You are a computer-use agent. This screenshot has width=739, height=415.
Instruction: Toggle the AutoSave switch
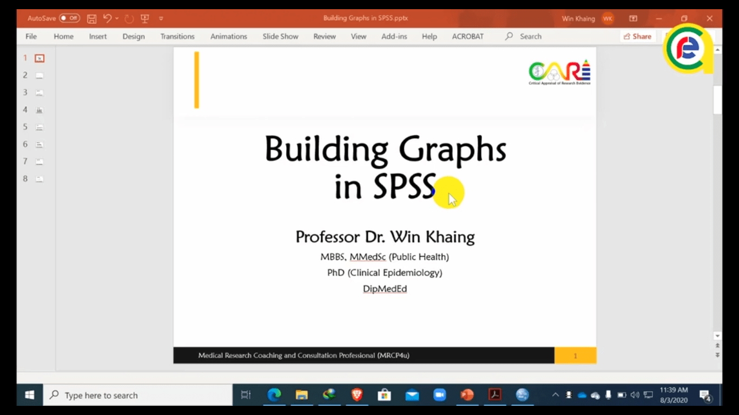pos(69,18)
